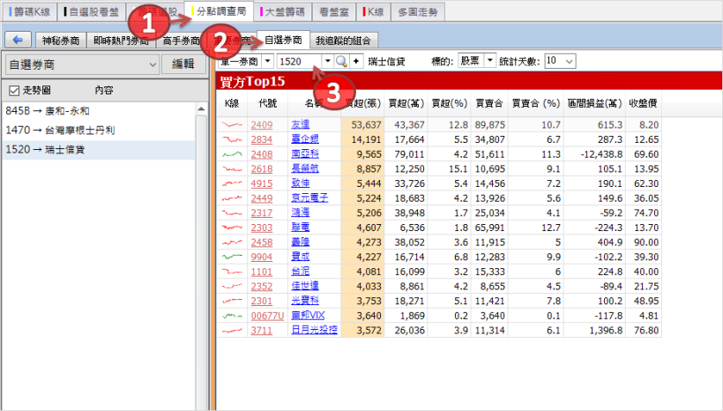Open the top K線 tab
This screenshot has height=411, width=723.
pos(373,11)
